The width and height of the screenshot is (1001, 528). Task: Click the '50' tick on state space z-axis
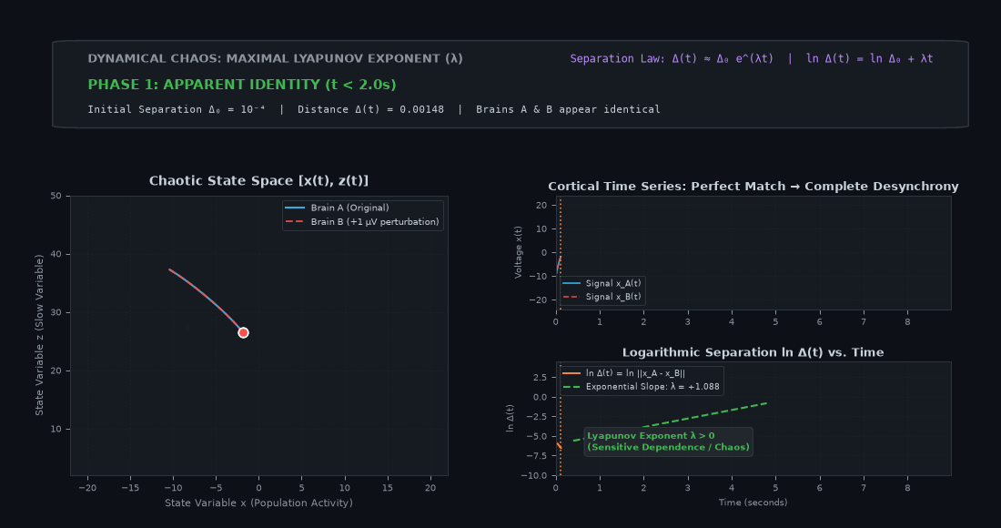[x=56, y=196]
